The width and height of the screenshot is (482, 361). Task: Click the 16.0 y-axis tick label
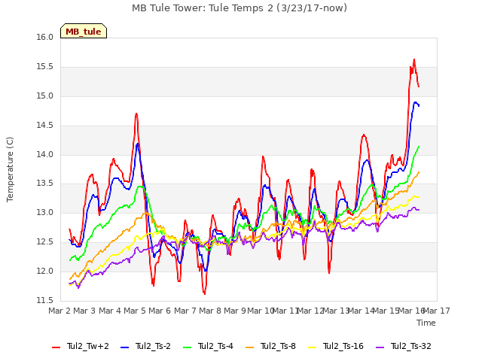click(45, 38)
